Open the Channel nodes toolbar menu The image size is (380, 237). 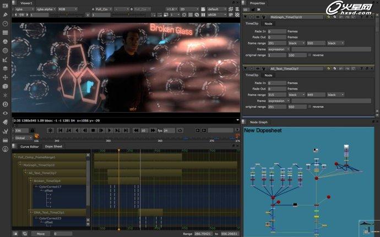5,32
